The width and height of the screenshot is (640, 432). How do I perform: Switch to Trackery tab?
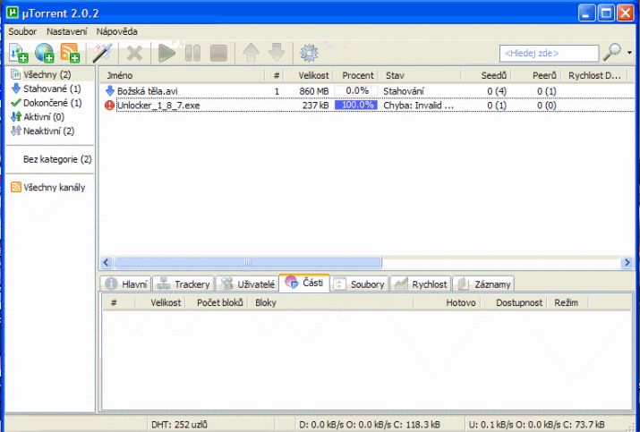[183, 284]
